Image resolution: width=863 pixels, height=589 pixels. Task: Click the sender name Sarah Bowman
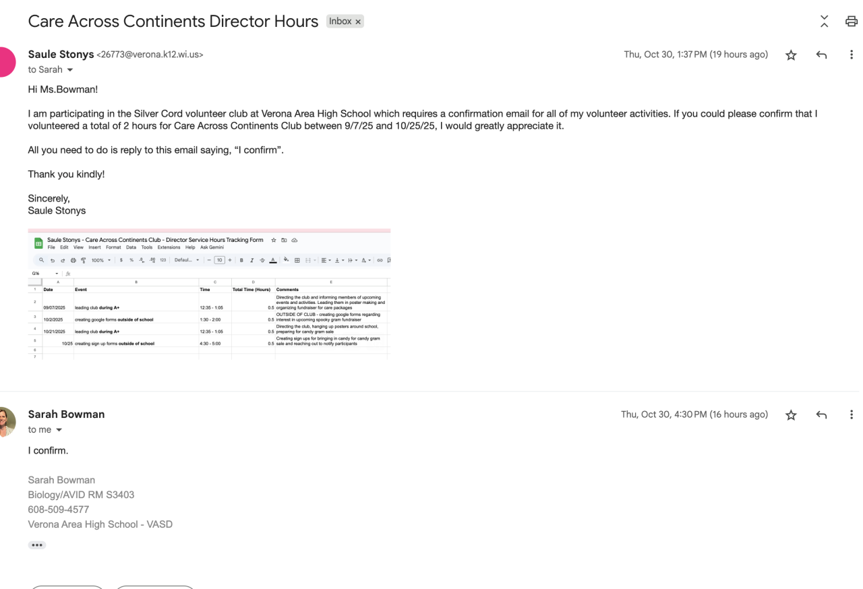coord(66,414)
